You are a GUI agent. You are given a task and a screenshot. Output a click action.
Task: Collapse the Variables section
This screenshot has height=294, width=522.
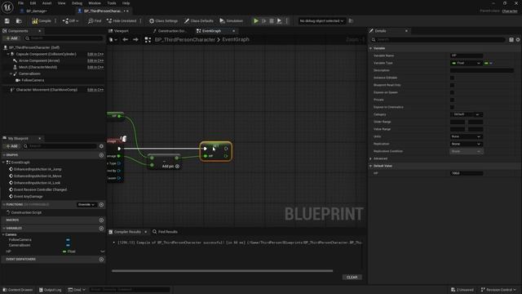pos(3,229)
